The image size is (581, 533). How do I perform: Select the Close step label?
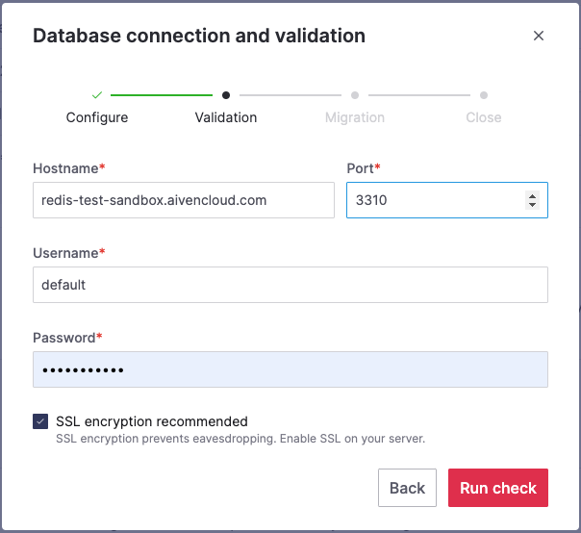[484, 117]
